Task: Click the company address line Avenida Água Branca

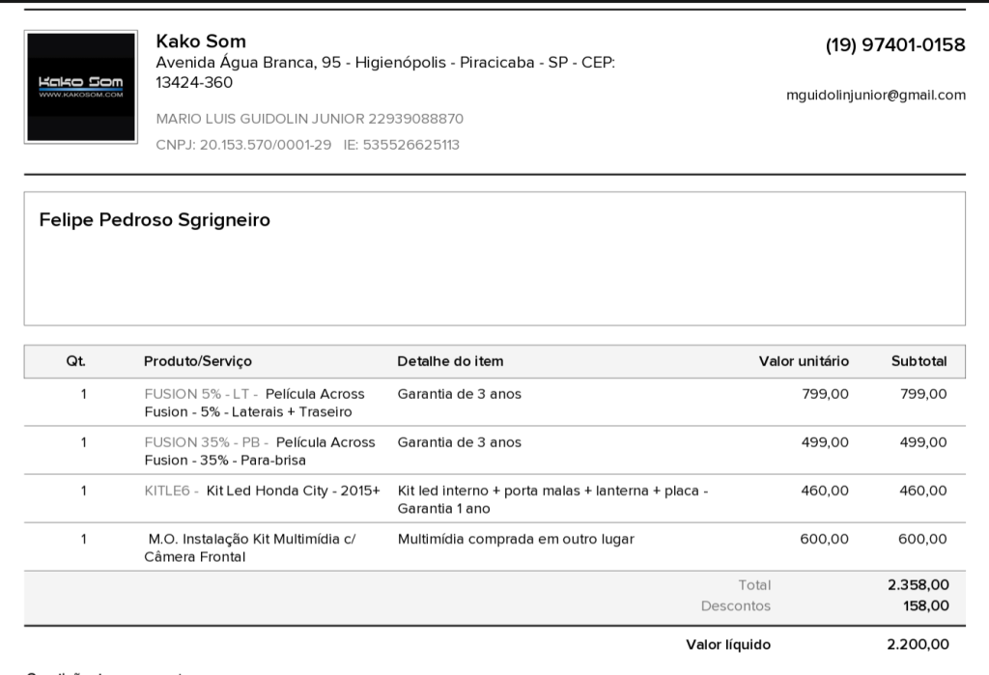Action: point(385,71)
